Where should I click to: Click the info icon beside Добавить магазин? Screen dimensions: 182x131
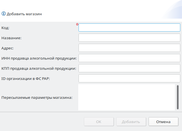[x=4, y=14]
